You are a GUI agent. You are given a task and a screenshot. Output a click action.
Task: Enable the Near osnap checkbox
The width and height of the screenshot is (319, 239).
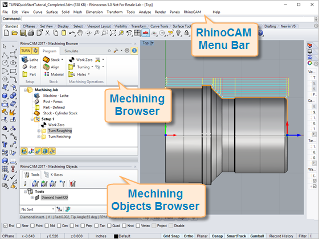tap(18, 225)
